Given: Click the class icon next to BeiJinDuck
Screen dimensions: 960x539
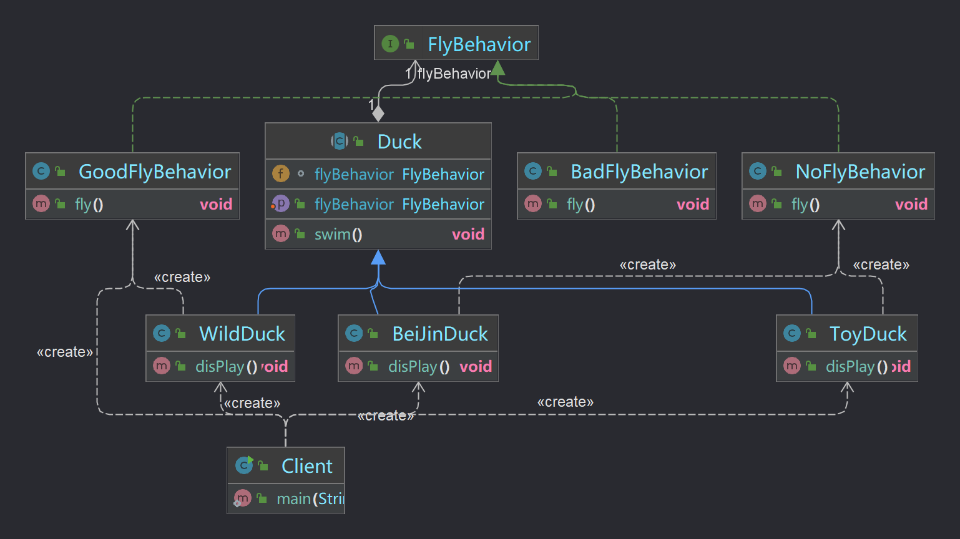Looking at the screenshot, I should click(354, 333).
